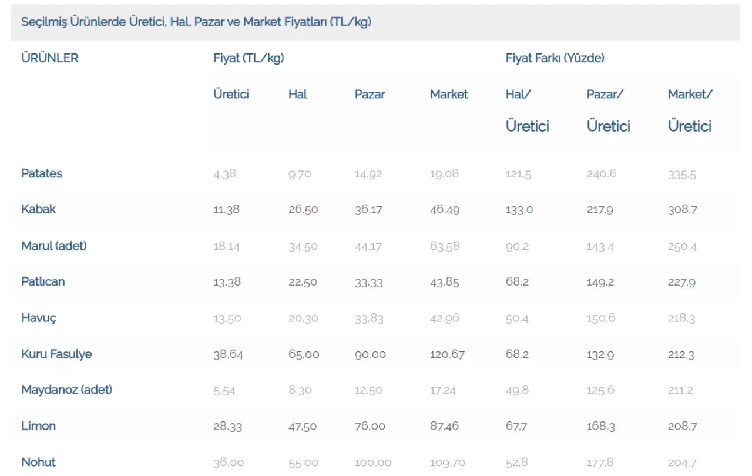Click the Limon product name
This screenshot has width=752, height=476.
[39, 426]
